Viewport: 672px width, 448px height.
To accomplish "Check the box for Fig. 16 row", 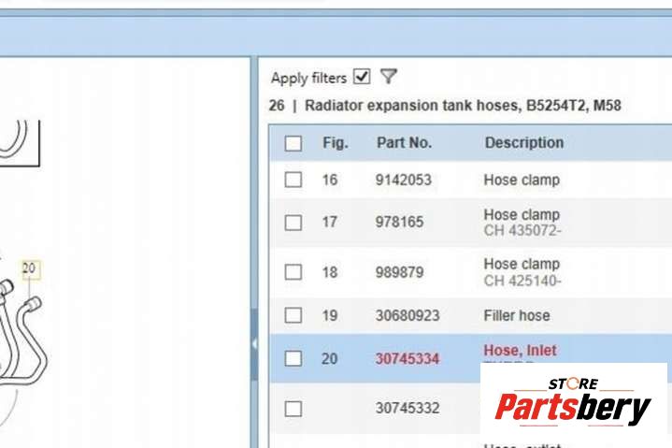I will click(293, 180).
